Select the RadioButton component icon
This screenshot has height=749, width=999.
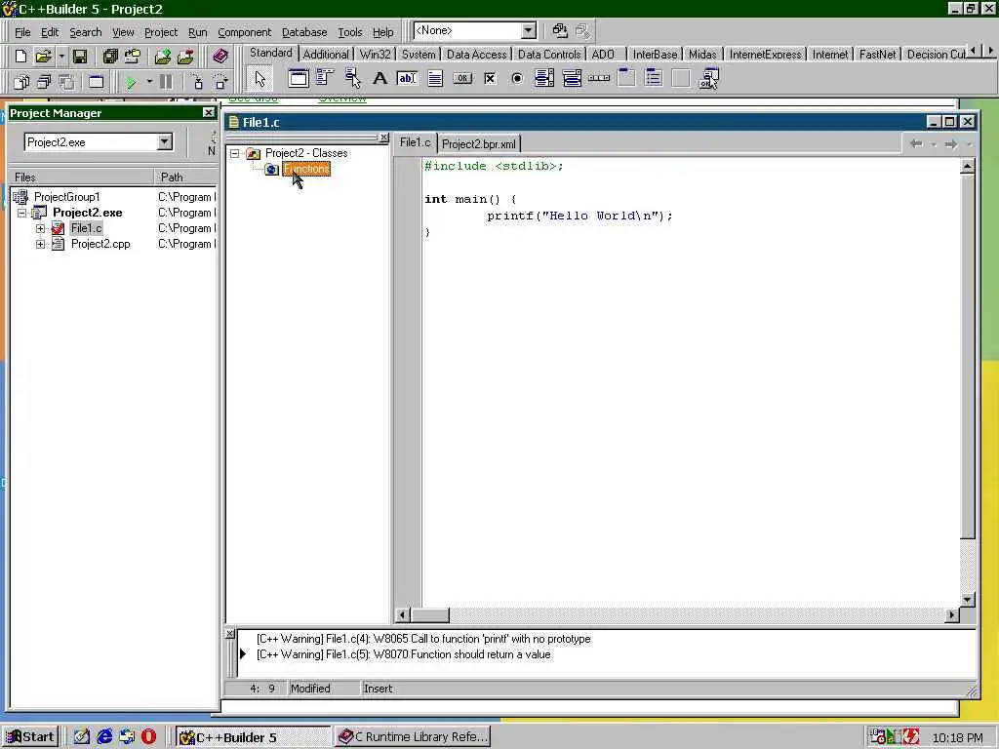517,78
